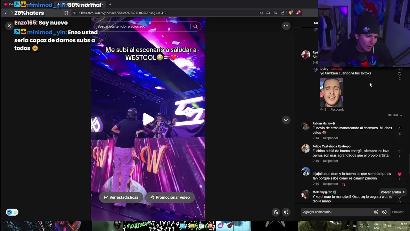Reply to Felipe Castañeda Restrepo's comment
The image size is (410, 231).
point(331,161)
